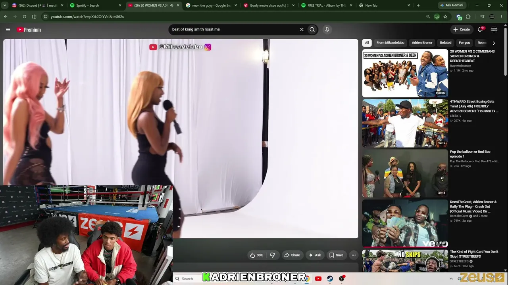Select the Related filter chip
This screenshot has width=508, height=285.
tap(445, 43)
